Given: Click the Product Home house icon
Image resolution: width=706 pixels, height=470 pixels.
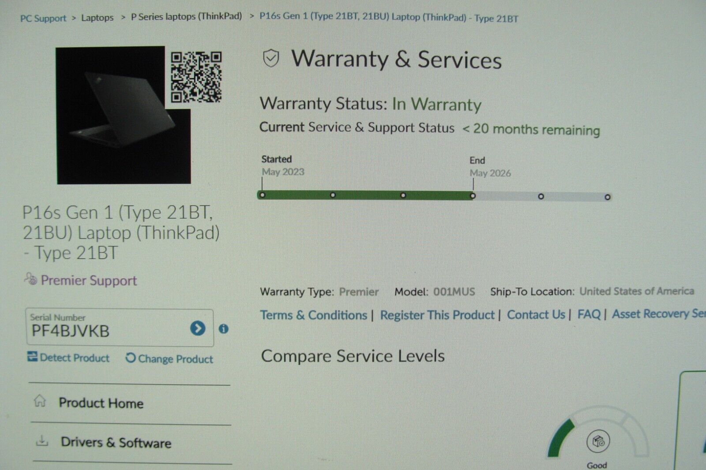Looking at the screenshot, I should tap(40, 401).
